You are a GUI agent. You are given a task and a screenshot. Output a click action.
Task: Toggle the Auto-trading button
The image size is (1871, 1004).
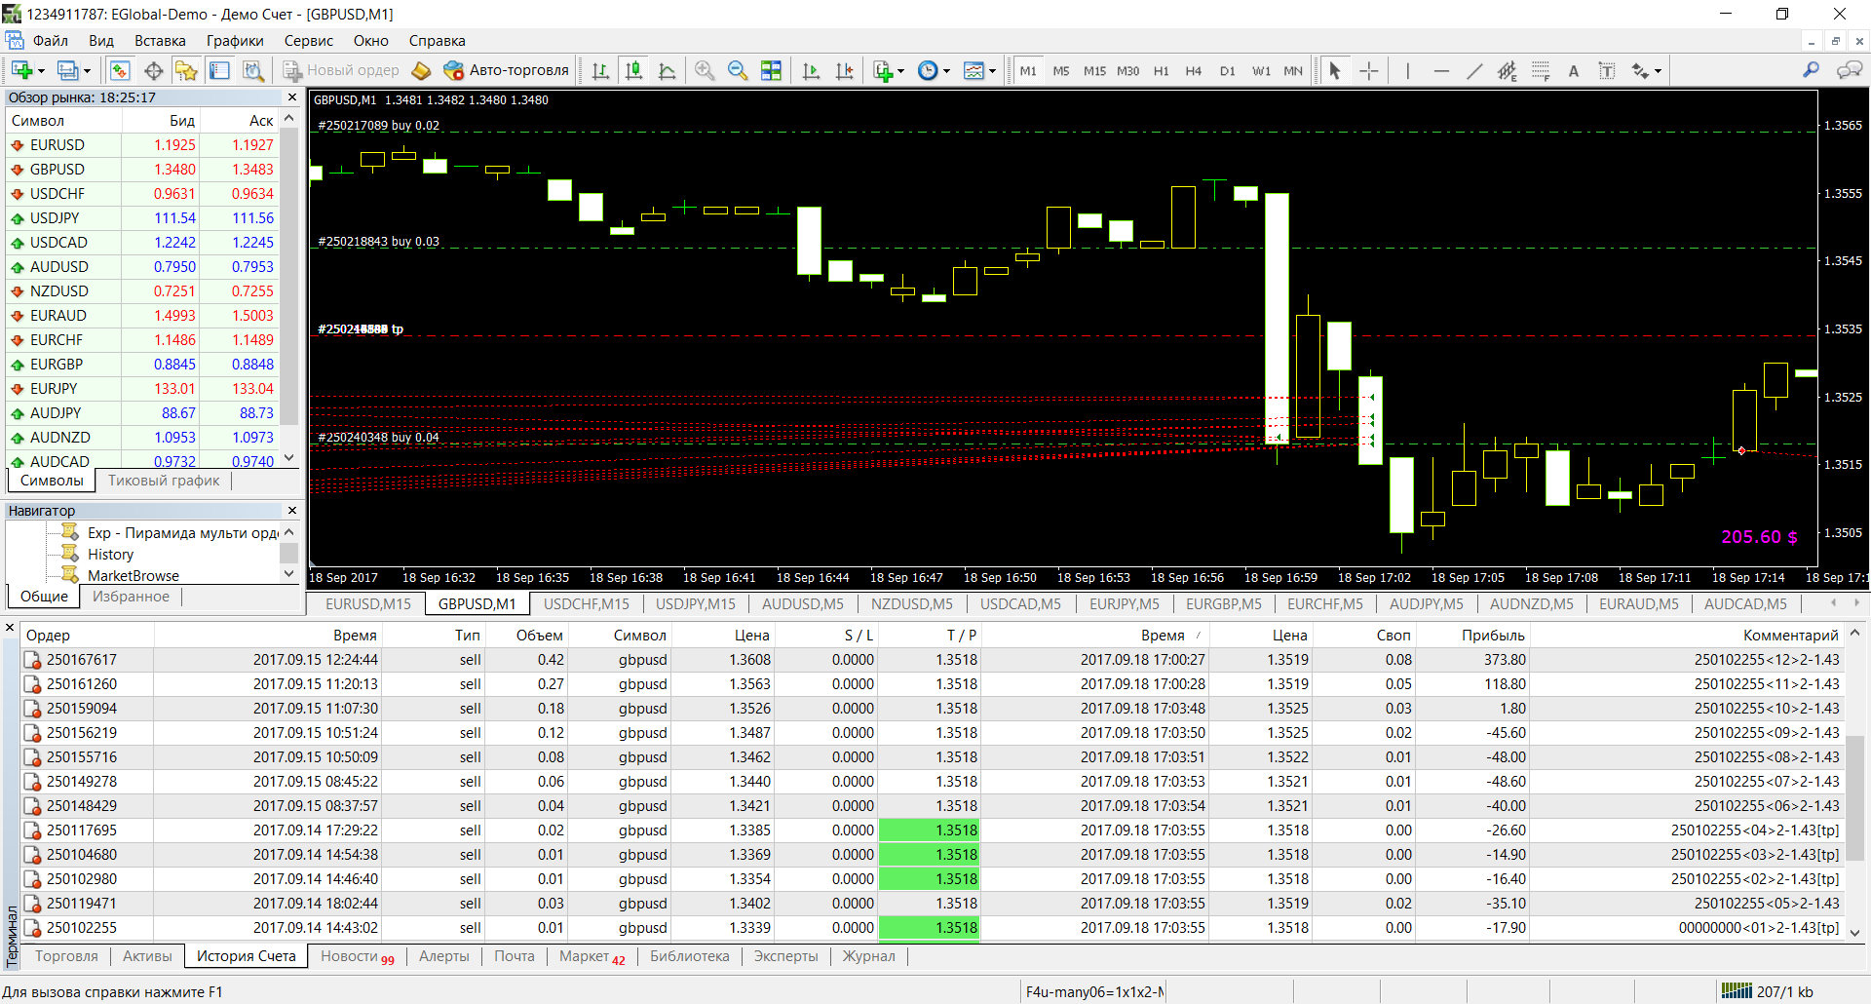point(506,70)
